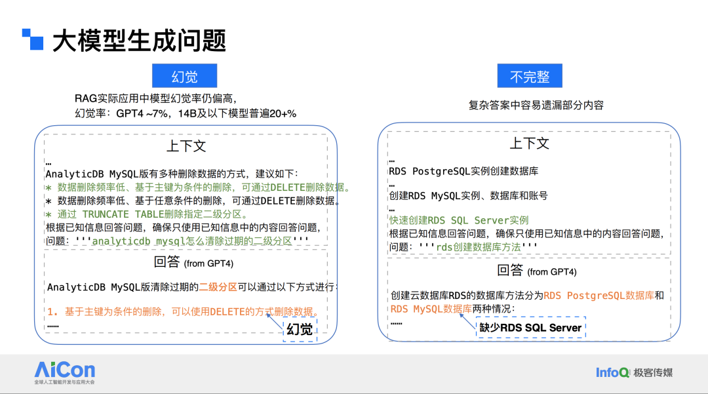Screen dimensions: 708x394
Task: Select the line 幻觉率：GPT4 ~7%
Action: point(185,113)
